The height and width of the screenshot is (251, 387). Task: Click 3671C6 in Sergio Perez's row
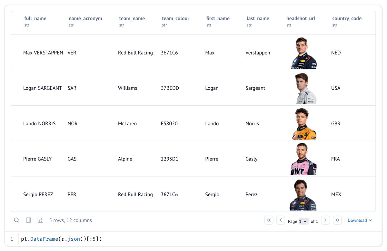click(169, 194)
